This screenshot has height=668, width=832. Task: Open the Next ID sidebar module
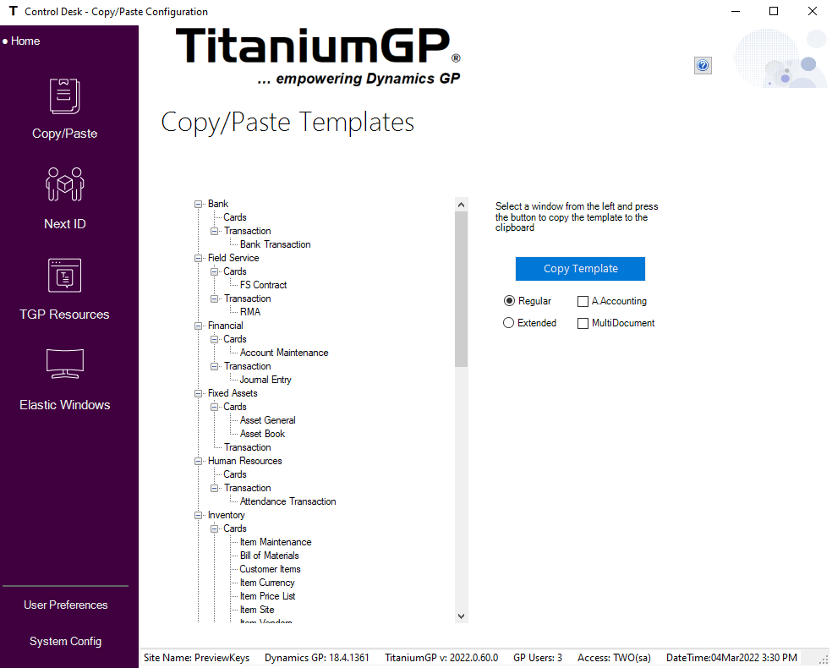coord(65,199)
